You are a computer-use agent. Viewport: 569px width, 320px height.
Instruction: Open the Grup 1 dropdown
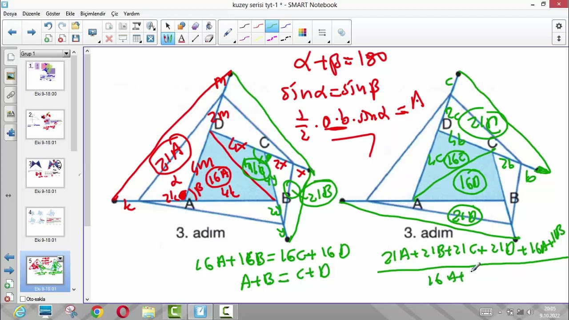click(x=67, y=54)
